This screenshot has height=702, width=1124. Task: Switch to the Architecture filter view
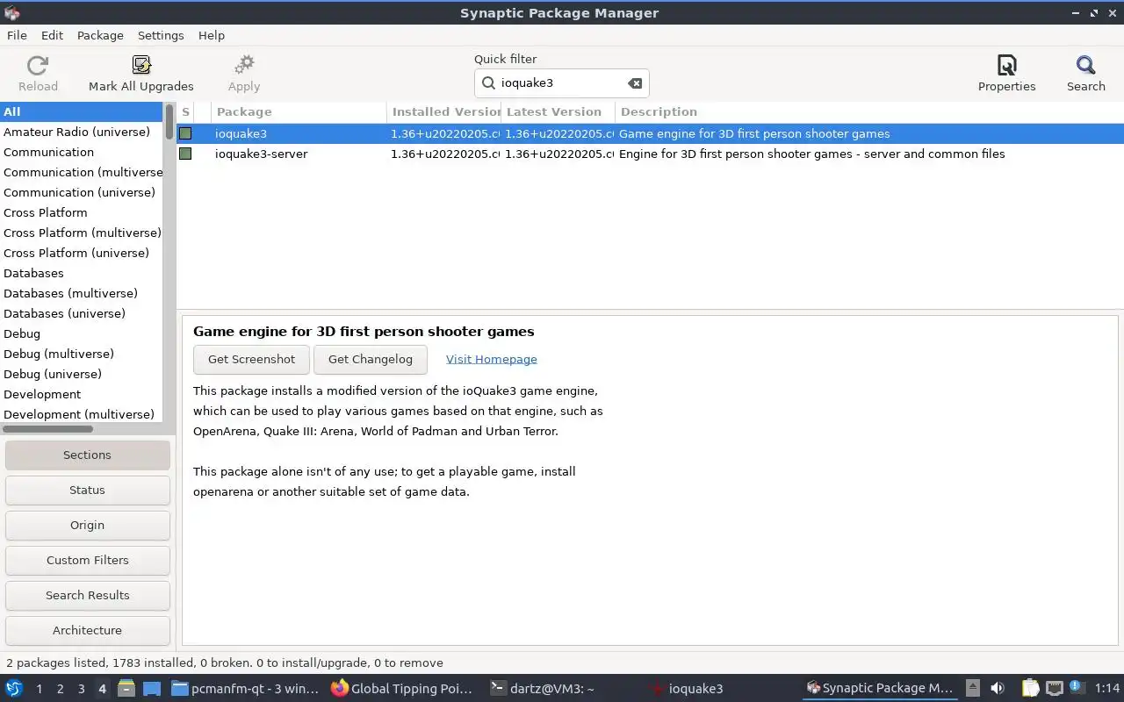pos(87,630)
